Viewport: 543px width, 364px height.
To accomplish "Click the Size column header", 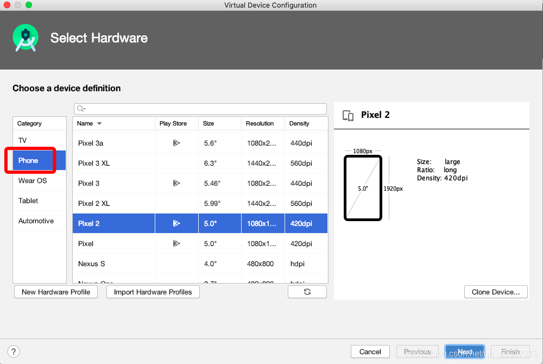I will click(219, 124).
